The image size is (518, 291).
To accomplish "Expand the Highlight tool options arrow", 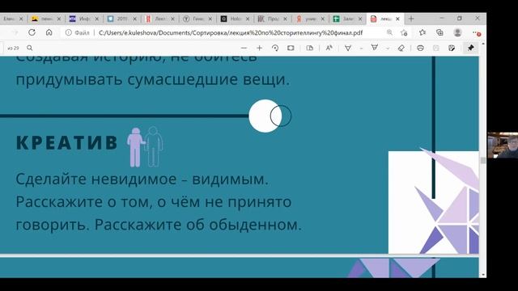I will pos(388,48).
